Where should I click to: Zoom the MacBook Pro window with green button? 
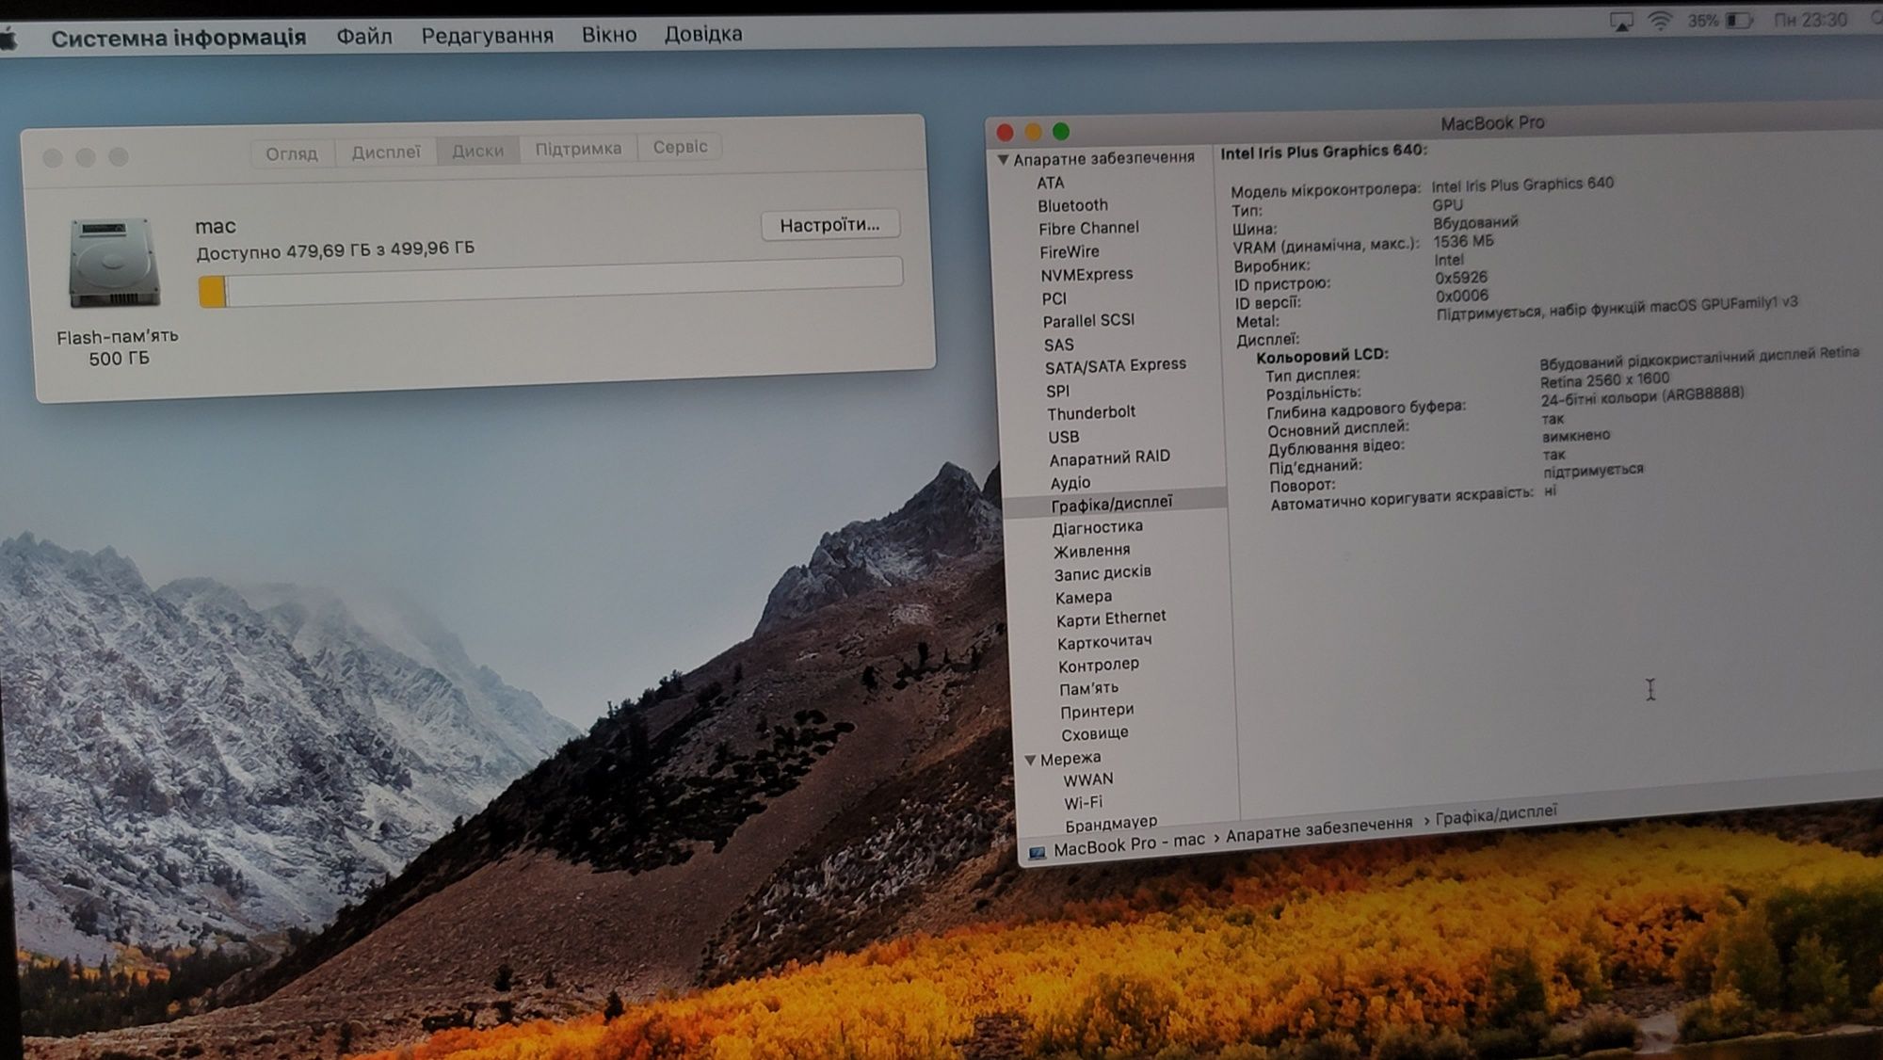click(1061, 132)
